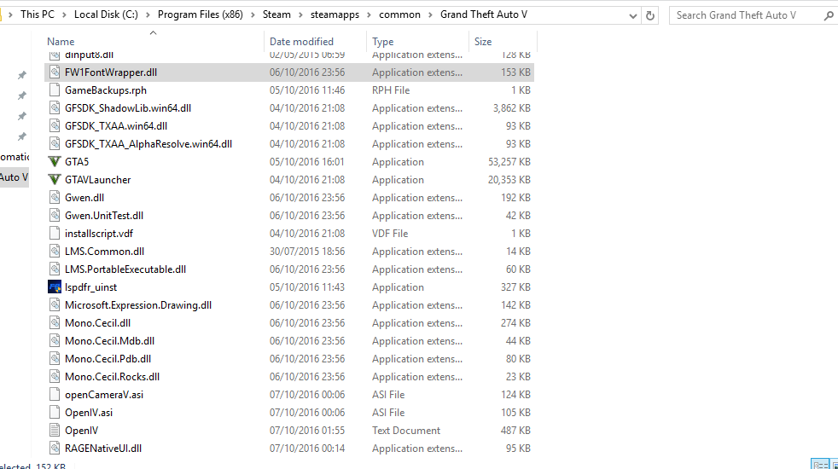Select the Gwen.UnitTest.dll file name
Image resolution: width=838 pixels, height=469 pixels.
click(x=104, y=215)
